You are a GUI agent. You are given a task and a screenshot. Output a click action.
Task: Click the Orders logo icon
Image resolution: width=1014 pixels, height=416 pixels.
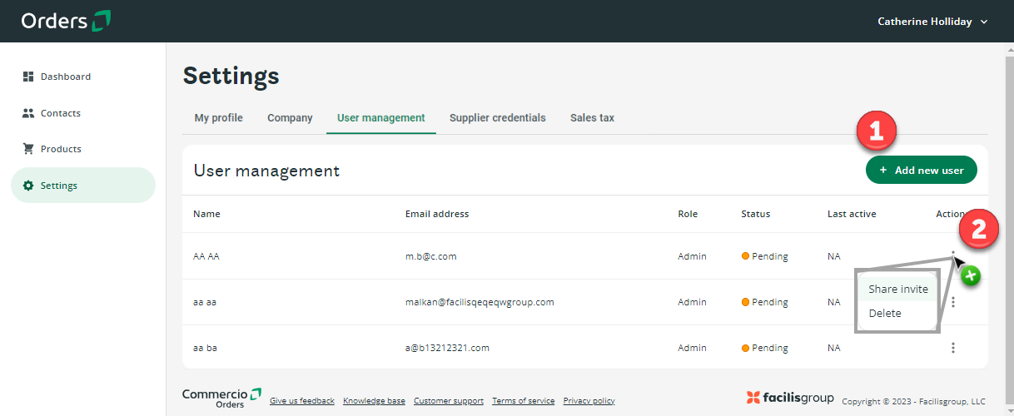[x=101, y=21]
